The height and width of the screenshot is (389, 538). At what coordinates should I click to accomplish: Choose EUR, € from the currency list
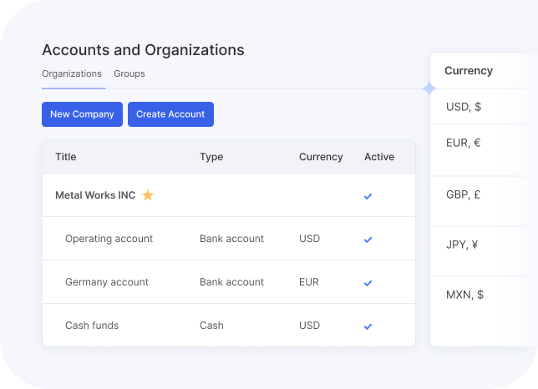464,143
